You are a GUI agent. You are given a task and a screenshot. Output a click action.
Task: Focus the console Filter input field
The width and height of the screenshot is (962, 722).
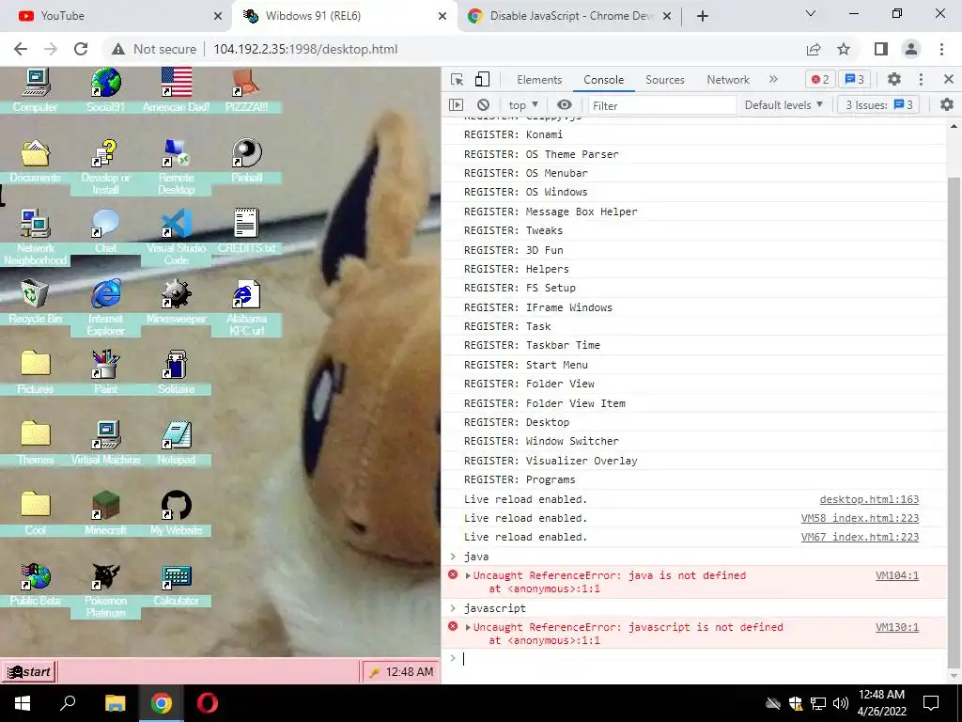[x=661, y=105]
